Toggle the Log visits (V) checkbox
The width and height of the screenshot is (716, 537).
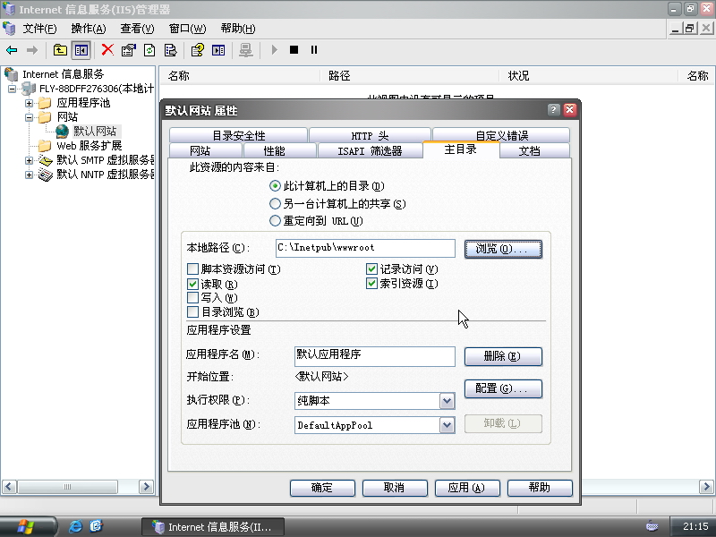coord(371,269)
